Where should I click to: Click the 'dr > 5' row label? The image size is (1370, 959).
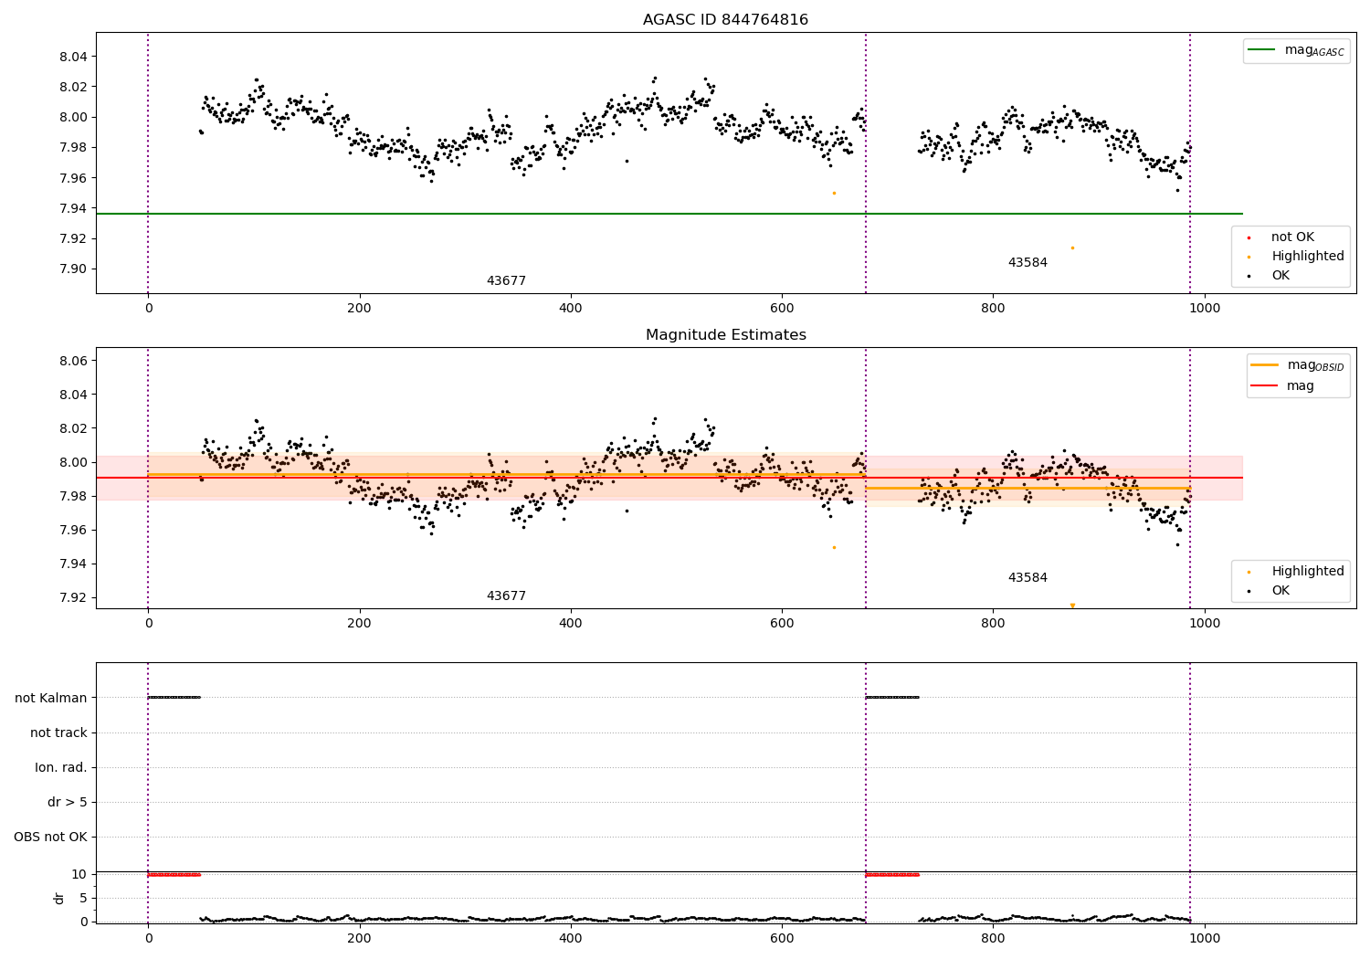(x=68, y=803)
